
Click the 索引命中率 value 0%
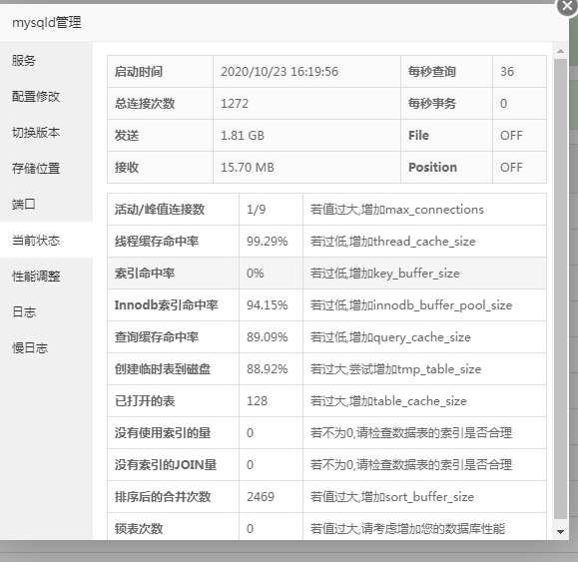click(x=255, y=274)
